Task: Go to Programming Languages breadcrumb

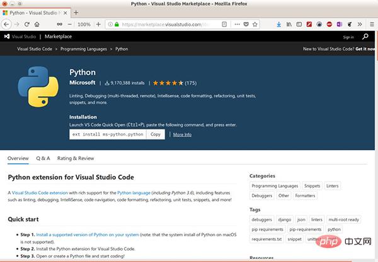Action: (x=84, y=49)
